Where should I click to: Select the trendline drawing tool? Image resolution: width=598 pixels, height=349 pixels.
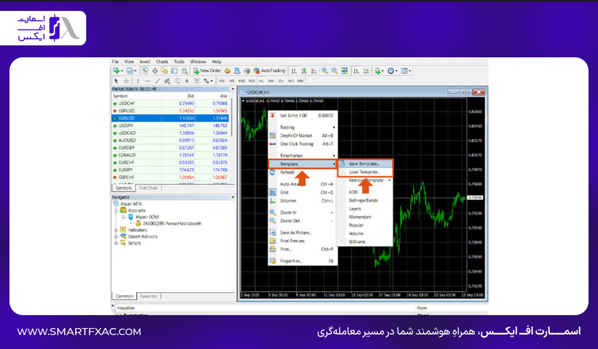[x=157, y=81]
